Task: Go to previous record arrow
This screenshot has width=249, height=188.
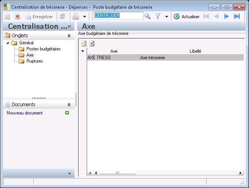Action: [216, 16]
